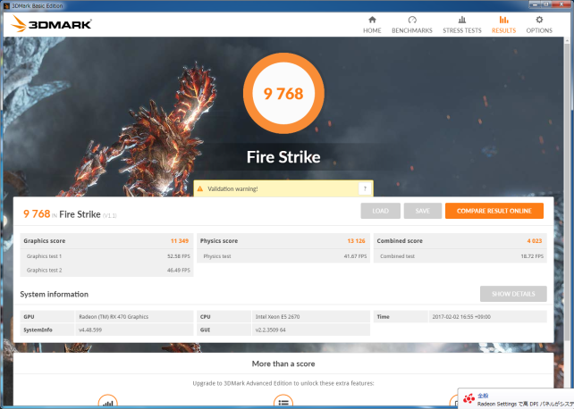
Task: Click the list feature icon at bottom center
Action: [283, 402]
